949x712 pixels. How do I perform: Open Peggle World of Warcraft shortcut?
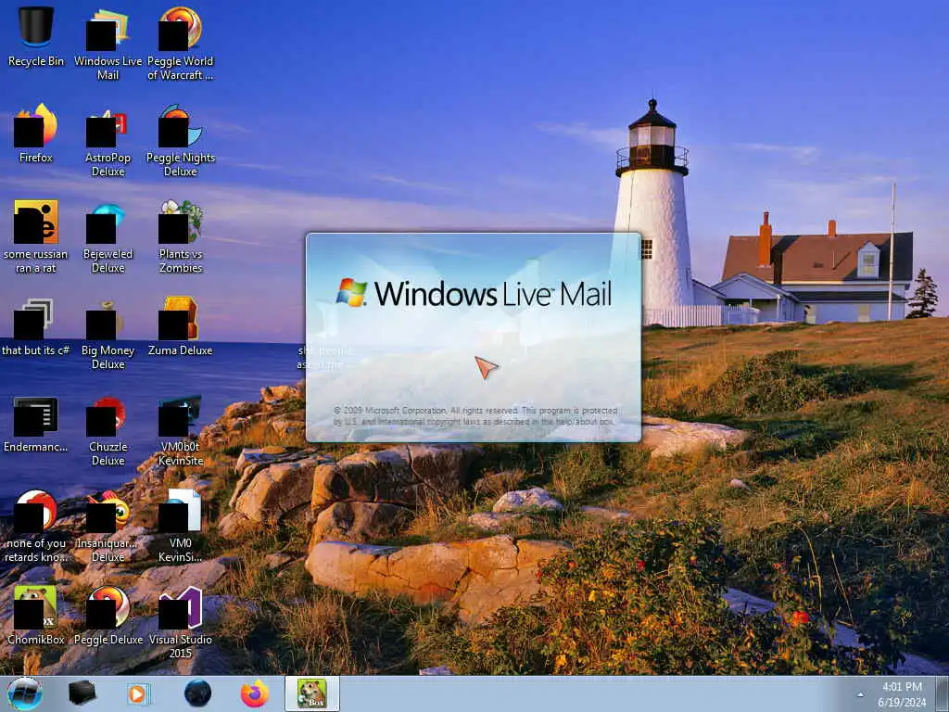(181, 44)
